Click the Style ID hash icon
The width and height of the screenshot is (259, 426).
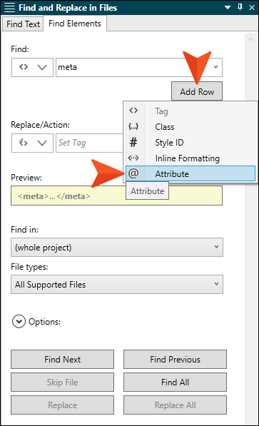click(x=133, y=142)
